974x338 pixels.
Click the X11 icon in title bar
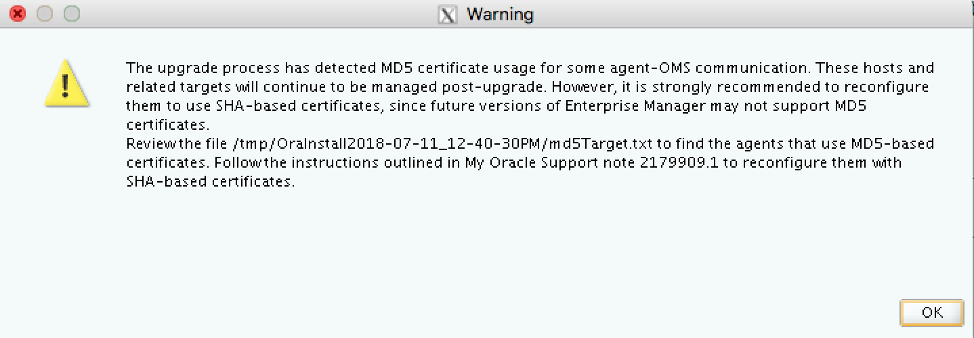[448, 15]
